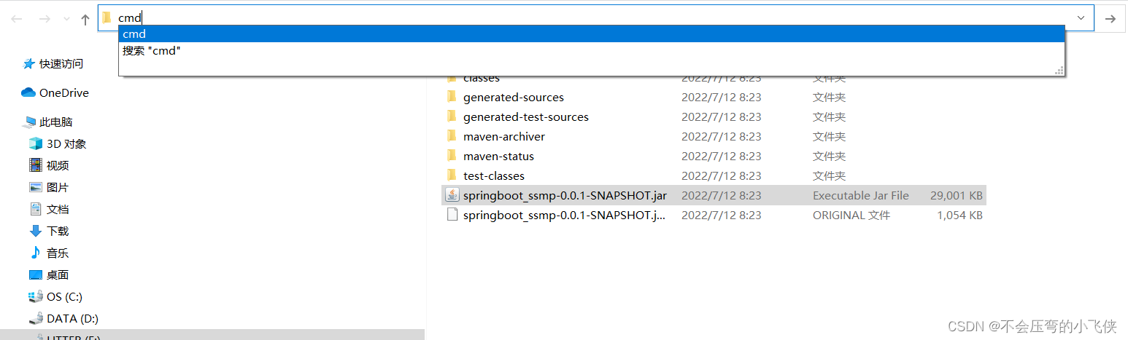Viewport: 1128px width, 340px height.
Task: Choose the 搜索 "cmd" suggestion
Action: [152, 51]
